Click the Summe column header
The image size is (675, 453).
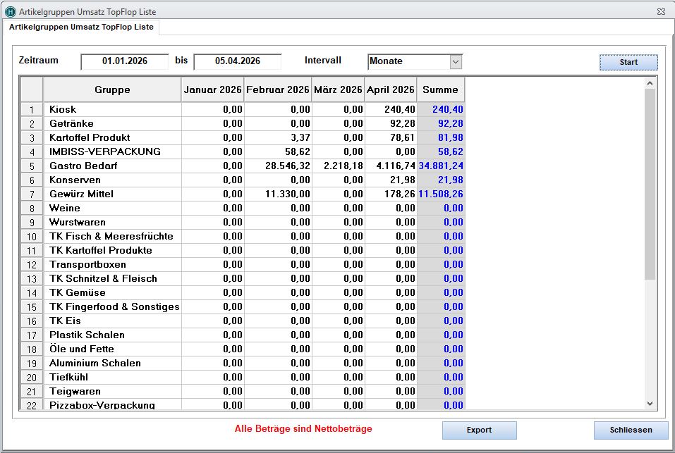(440, 89)
